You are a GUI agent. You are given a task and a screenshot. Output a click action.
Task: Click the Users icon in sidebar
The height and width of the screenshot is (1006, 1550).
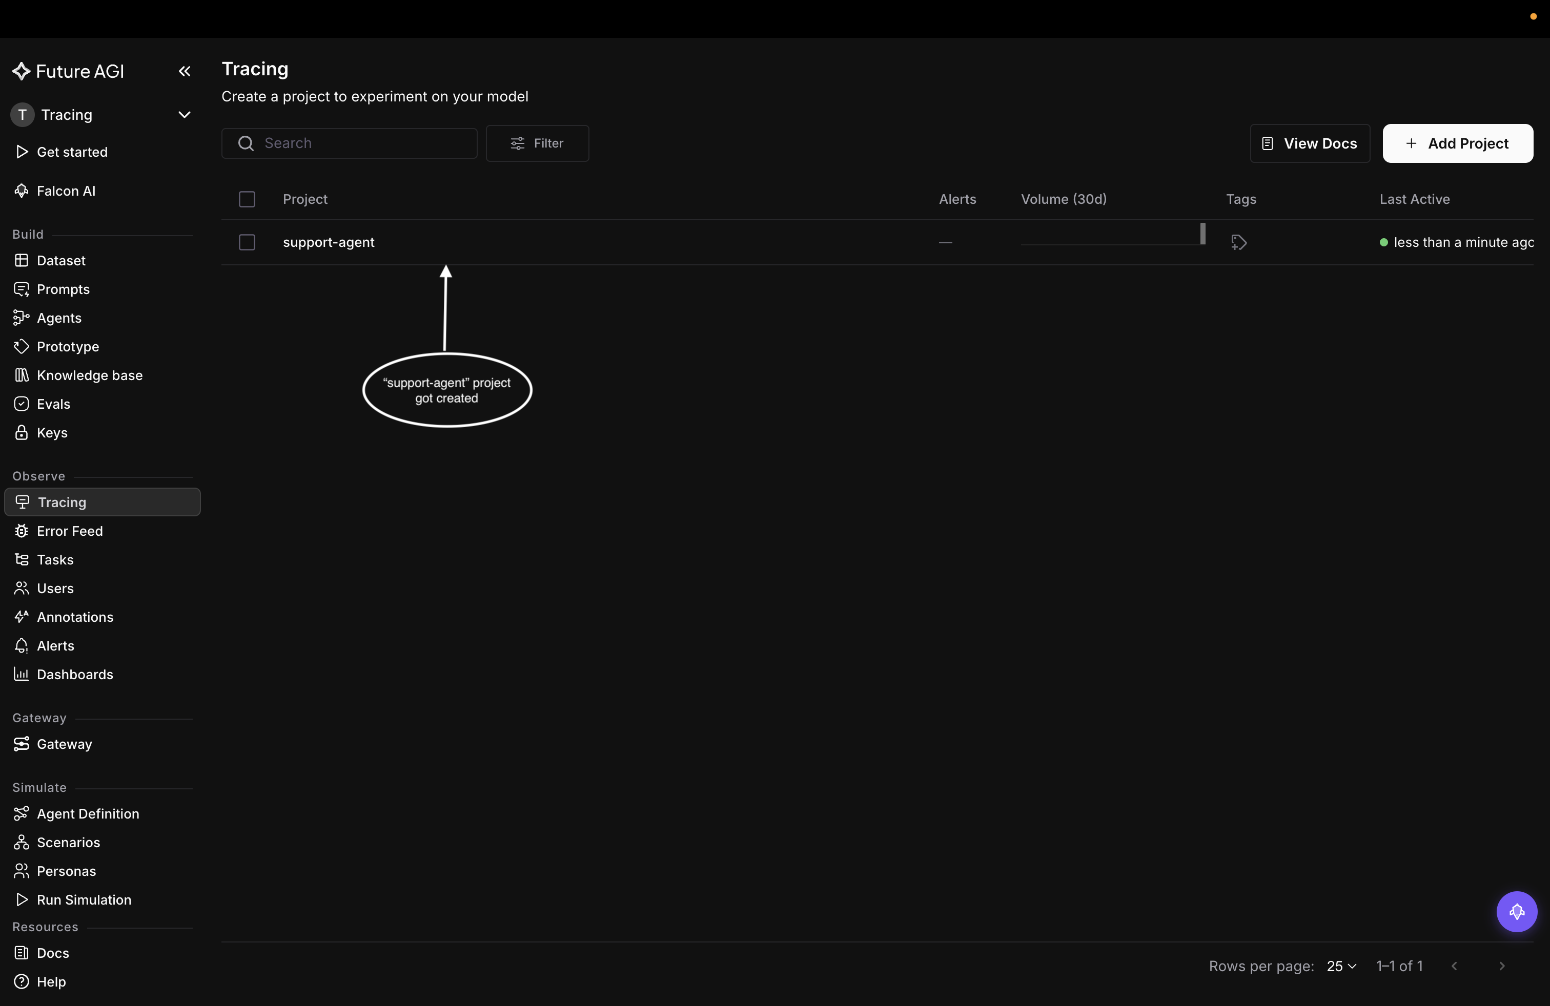[22, 588]
